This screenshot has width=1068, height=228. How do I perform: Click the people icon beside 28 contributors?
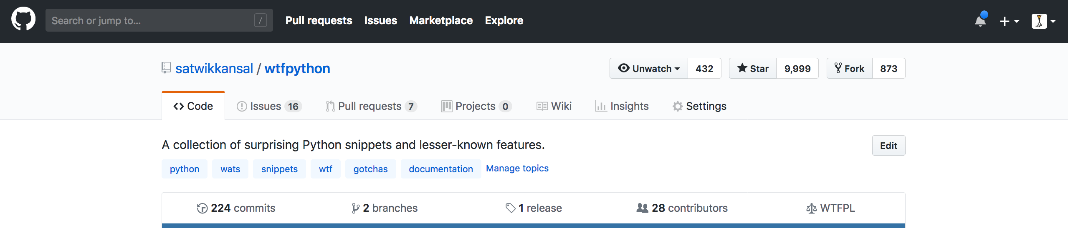click(x=642, y=208)
